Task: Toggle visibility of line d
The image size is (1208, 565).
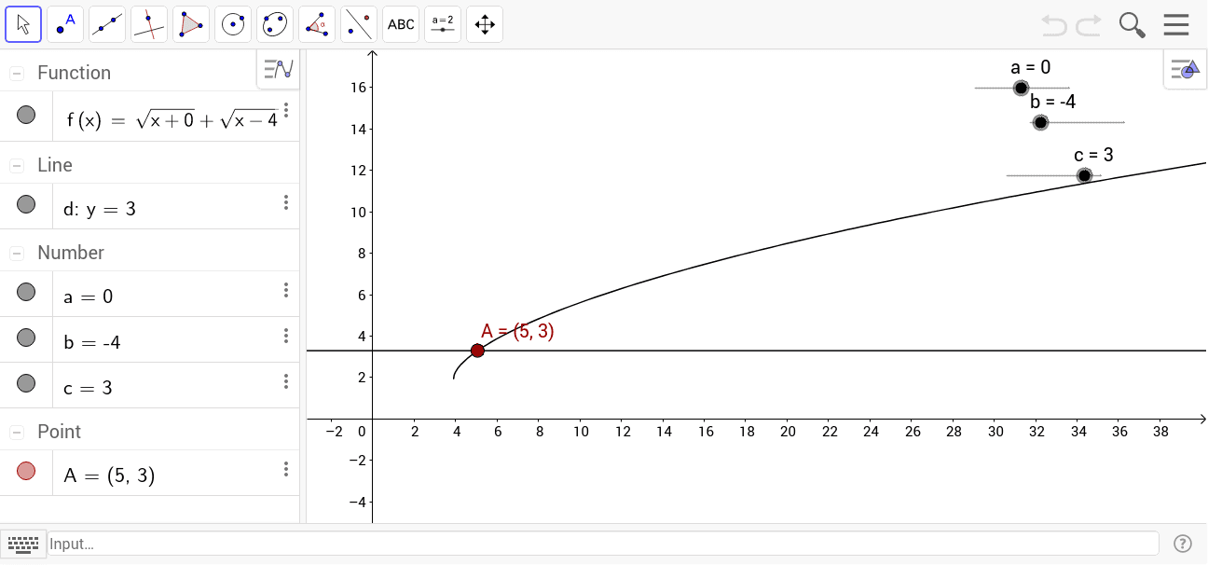Action: [x=26, y=205]
